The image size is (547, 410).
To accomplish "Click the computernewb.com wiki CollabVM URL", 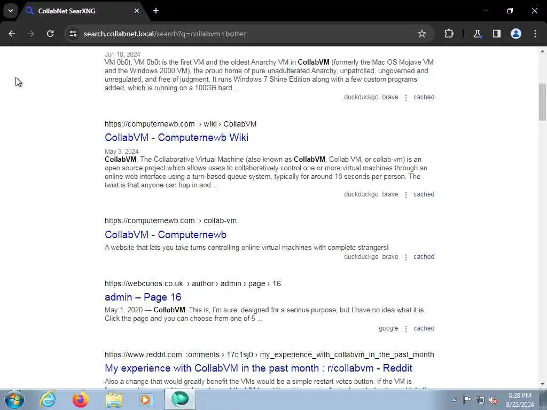I will click(x=181, y=124).
